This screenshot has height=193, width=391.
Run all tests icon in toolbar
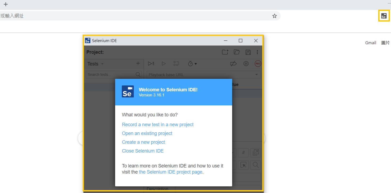click(x=151, y=64)
